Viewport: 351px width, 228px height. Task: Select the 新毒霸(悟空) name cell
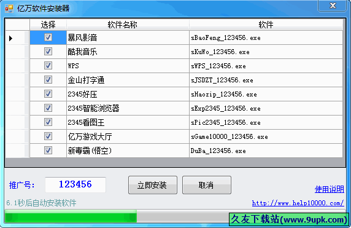tap(128, 151)
